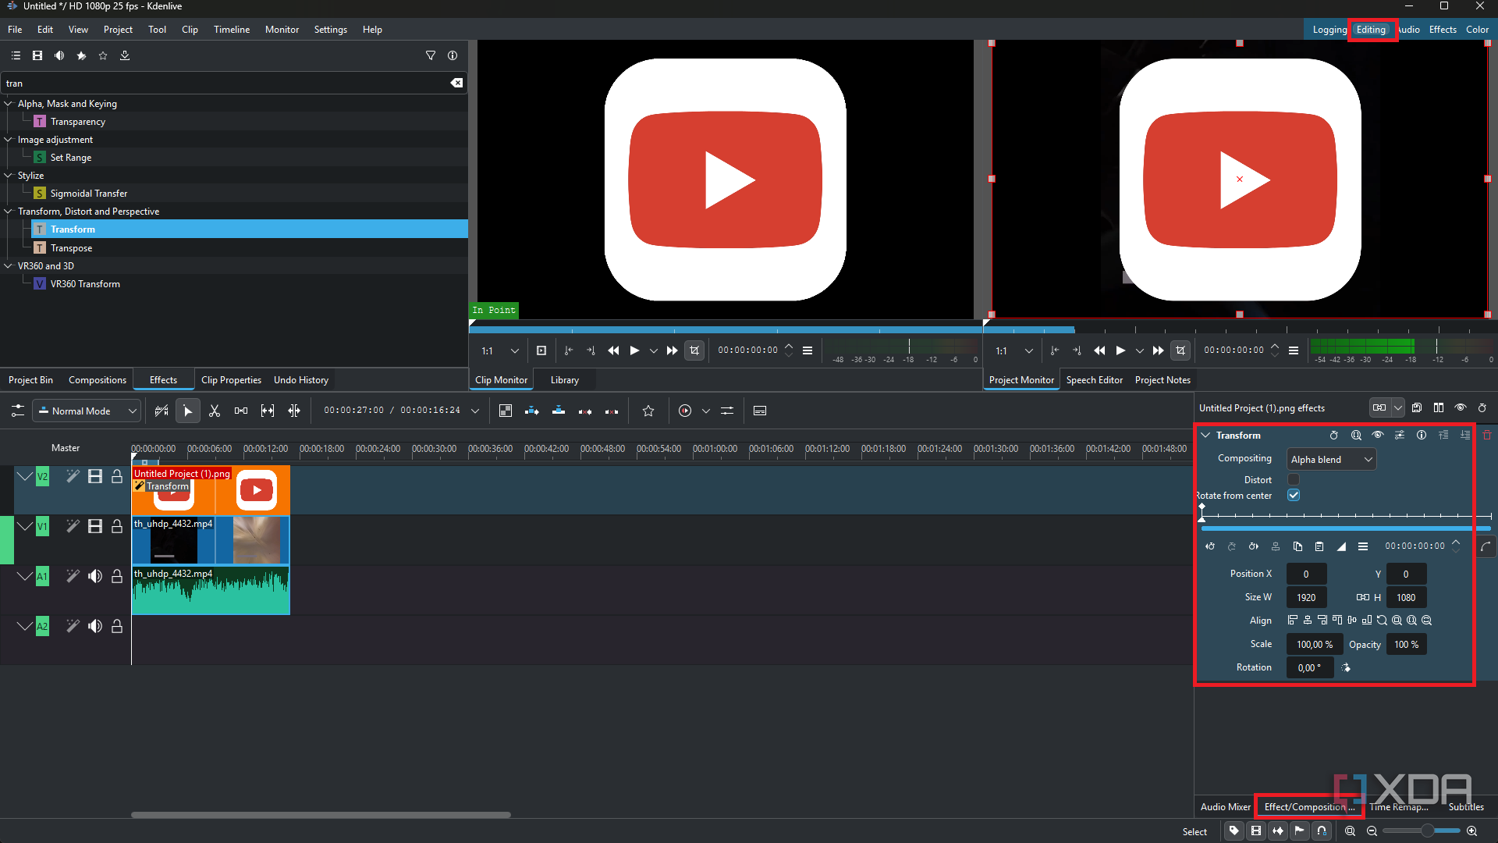The height and width of the screenshot is (843, 1498).
Task: Switch to Project Bin tab
Action: click(x=30, y=380)
